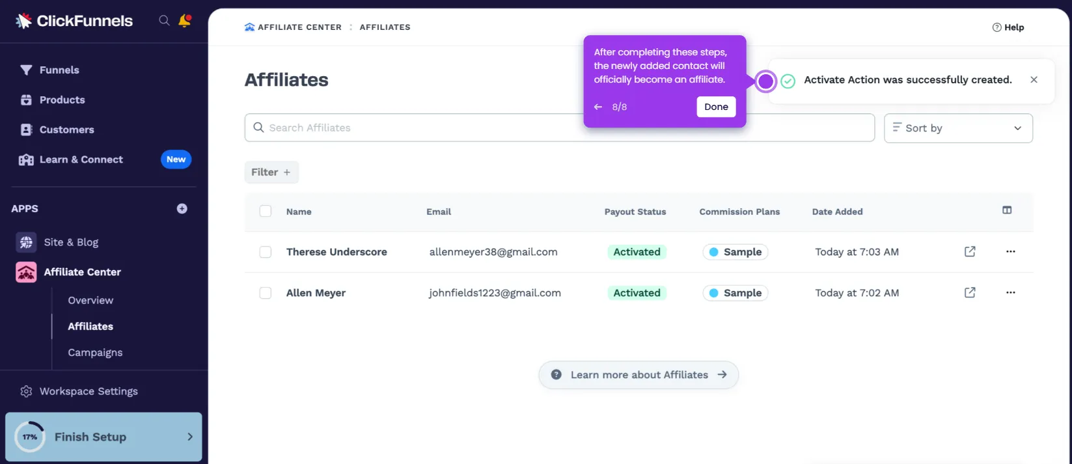Viewport: 1072px width, 464px height.
Task: Open Allen Meyer's row actions menu
Action: (x=1010, y=292)
